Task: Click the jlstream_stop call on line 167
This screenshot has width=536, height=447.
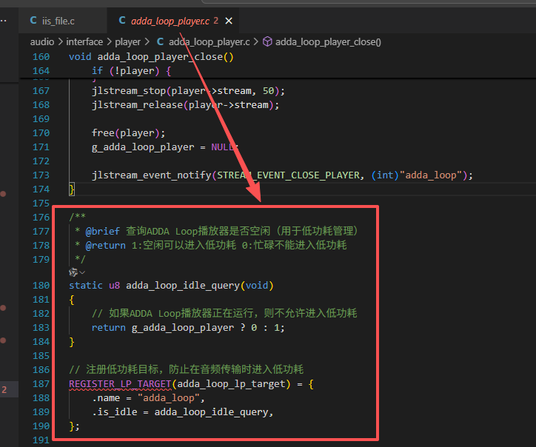Action: 129,91
